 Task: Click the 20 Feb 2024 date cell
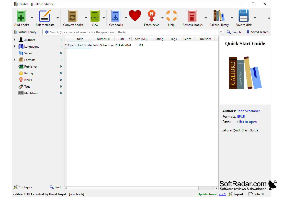tap(123, 45)
